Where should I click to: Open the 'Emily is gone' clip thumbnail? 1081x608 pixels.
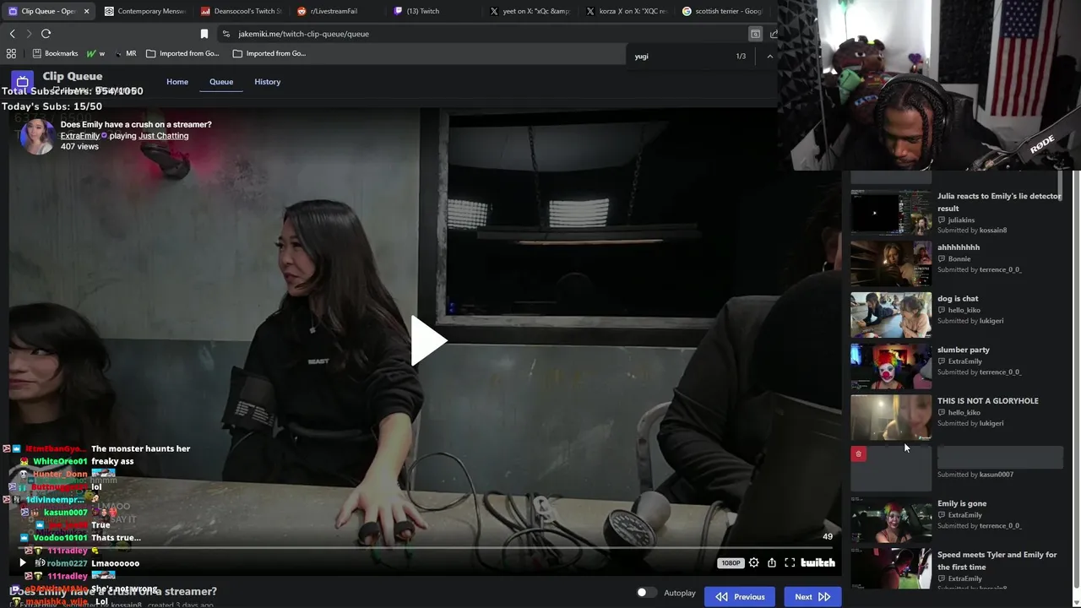(891, 520)
